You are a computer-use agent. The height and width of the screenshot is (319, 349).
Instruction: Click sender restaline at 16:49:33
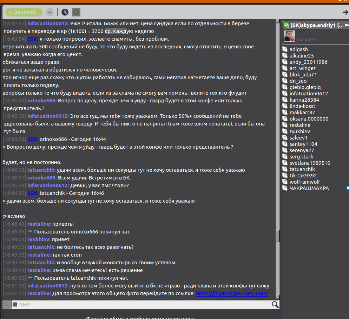coord(39,255)
